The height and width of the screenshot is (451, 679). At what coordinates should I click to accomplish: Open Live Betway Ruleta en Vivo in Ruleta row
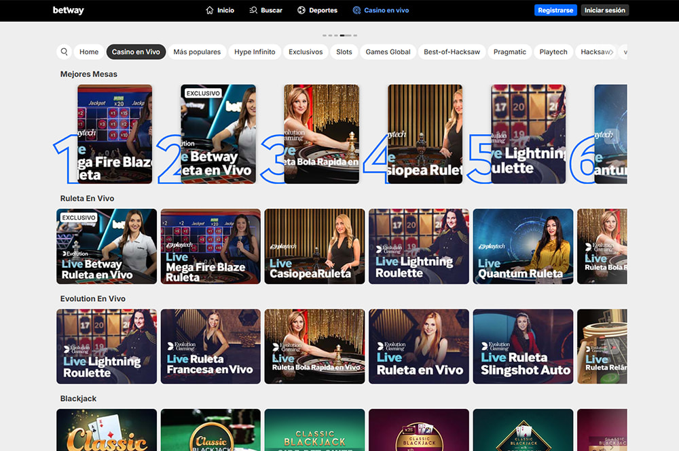(107, 246)
